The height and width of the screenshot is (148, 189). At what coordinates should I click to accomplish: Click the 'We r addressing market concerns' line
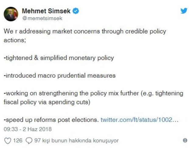[85, 31]
